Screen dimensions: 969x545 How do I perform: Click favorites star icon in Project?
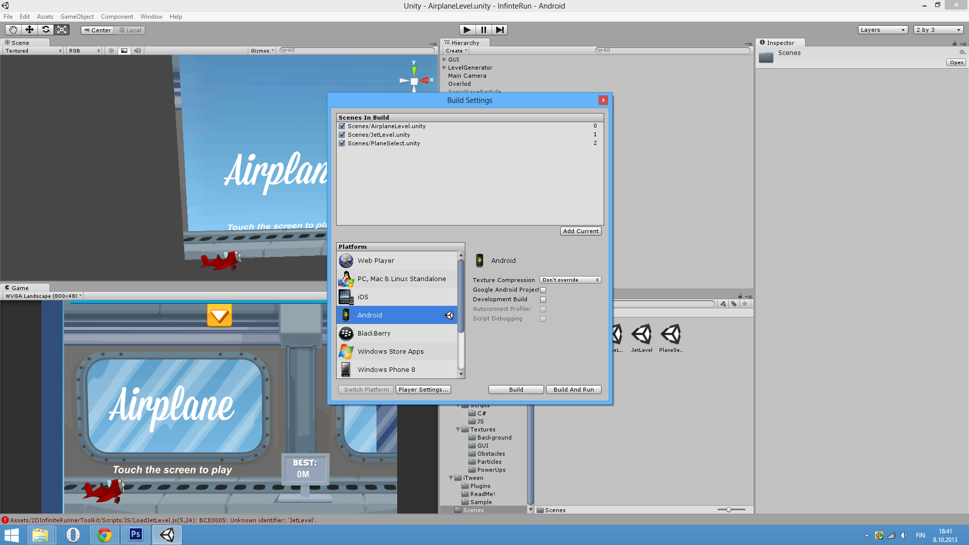coord(744,304)
